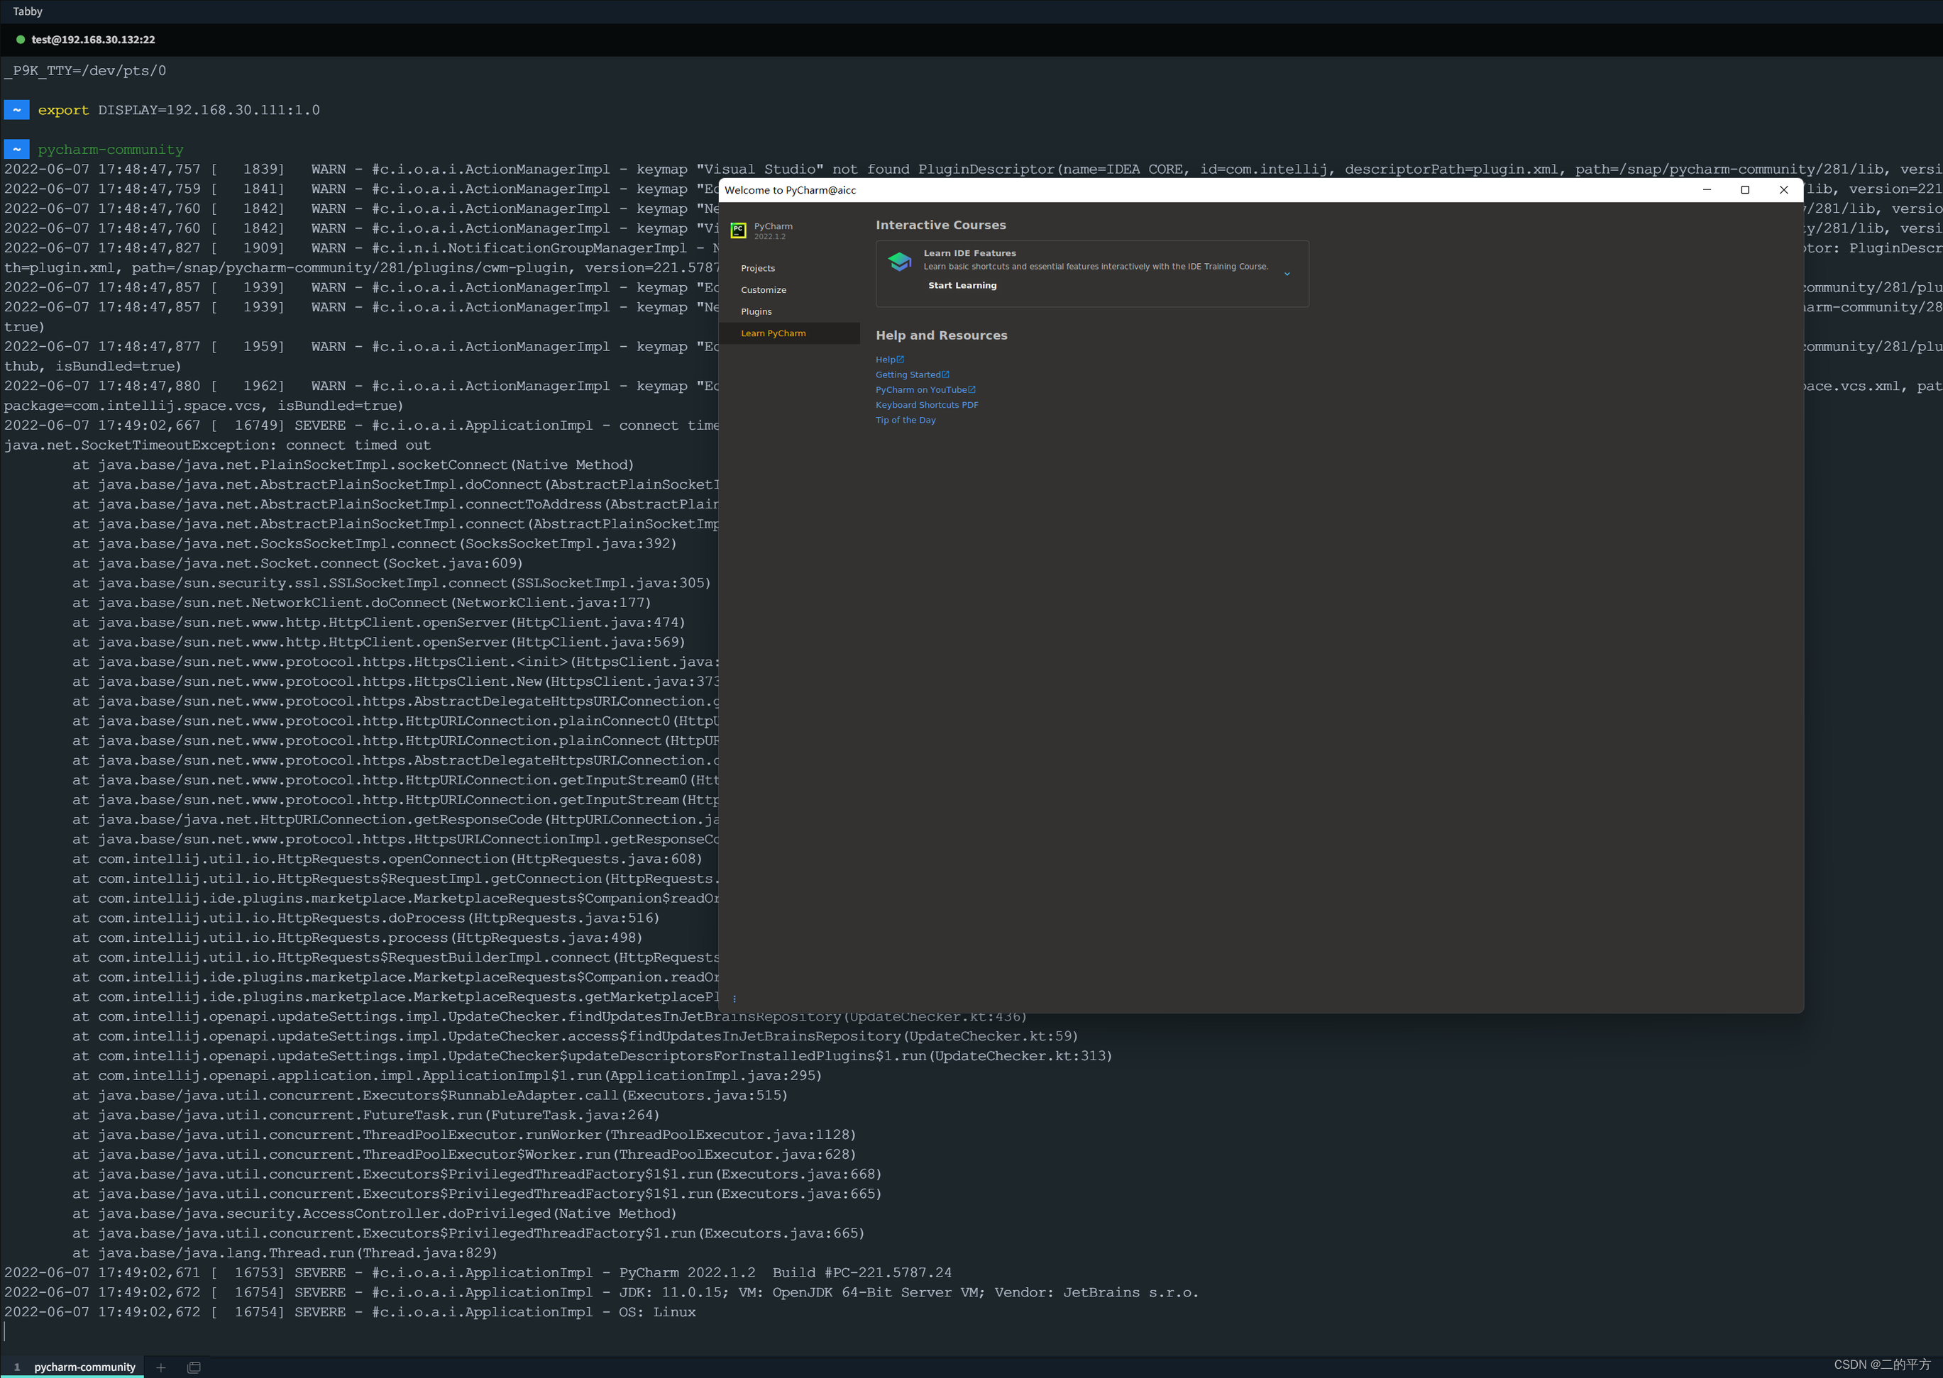Select the Learn PyCharm section
This screenshot has height=1378, width=1943.
pyautogui.click(x=773, y=333)
